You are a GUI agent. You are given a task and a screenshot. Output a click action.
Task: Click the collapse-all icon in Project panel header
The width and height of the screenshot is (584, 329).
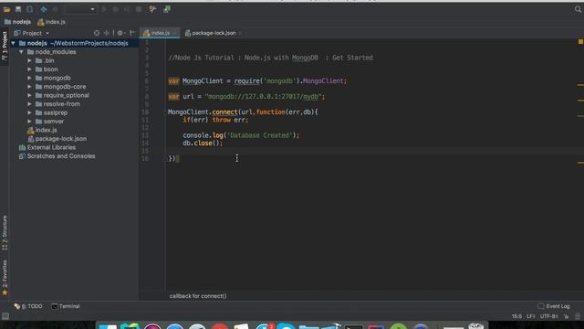[106, 33]
